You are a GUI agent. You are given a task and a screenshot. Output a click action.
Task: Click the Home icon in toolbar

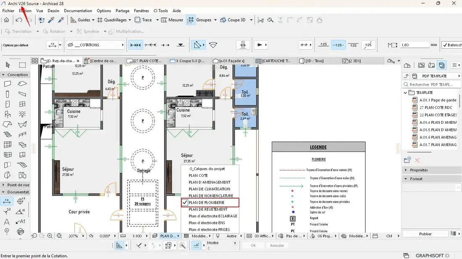[x=6, y=20]
